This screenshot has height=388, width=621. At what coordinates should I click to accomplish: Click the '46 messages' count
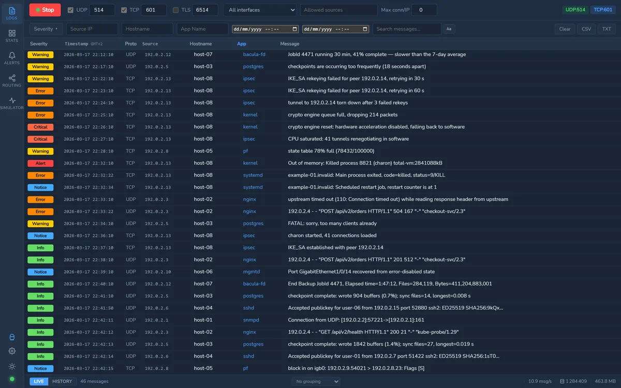point(94,381)
